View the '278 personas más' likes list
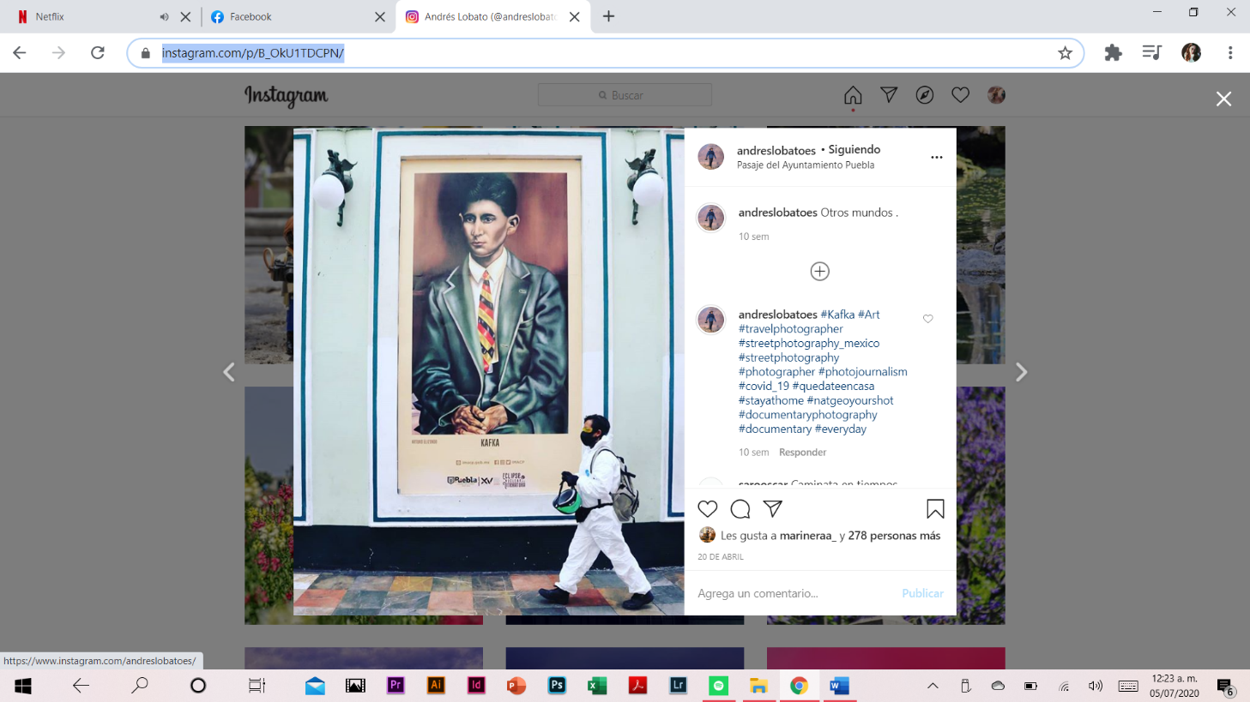This screenshot has width=1250, height=702. point(894,536)
